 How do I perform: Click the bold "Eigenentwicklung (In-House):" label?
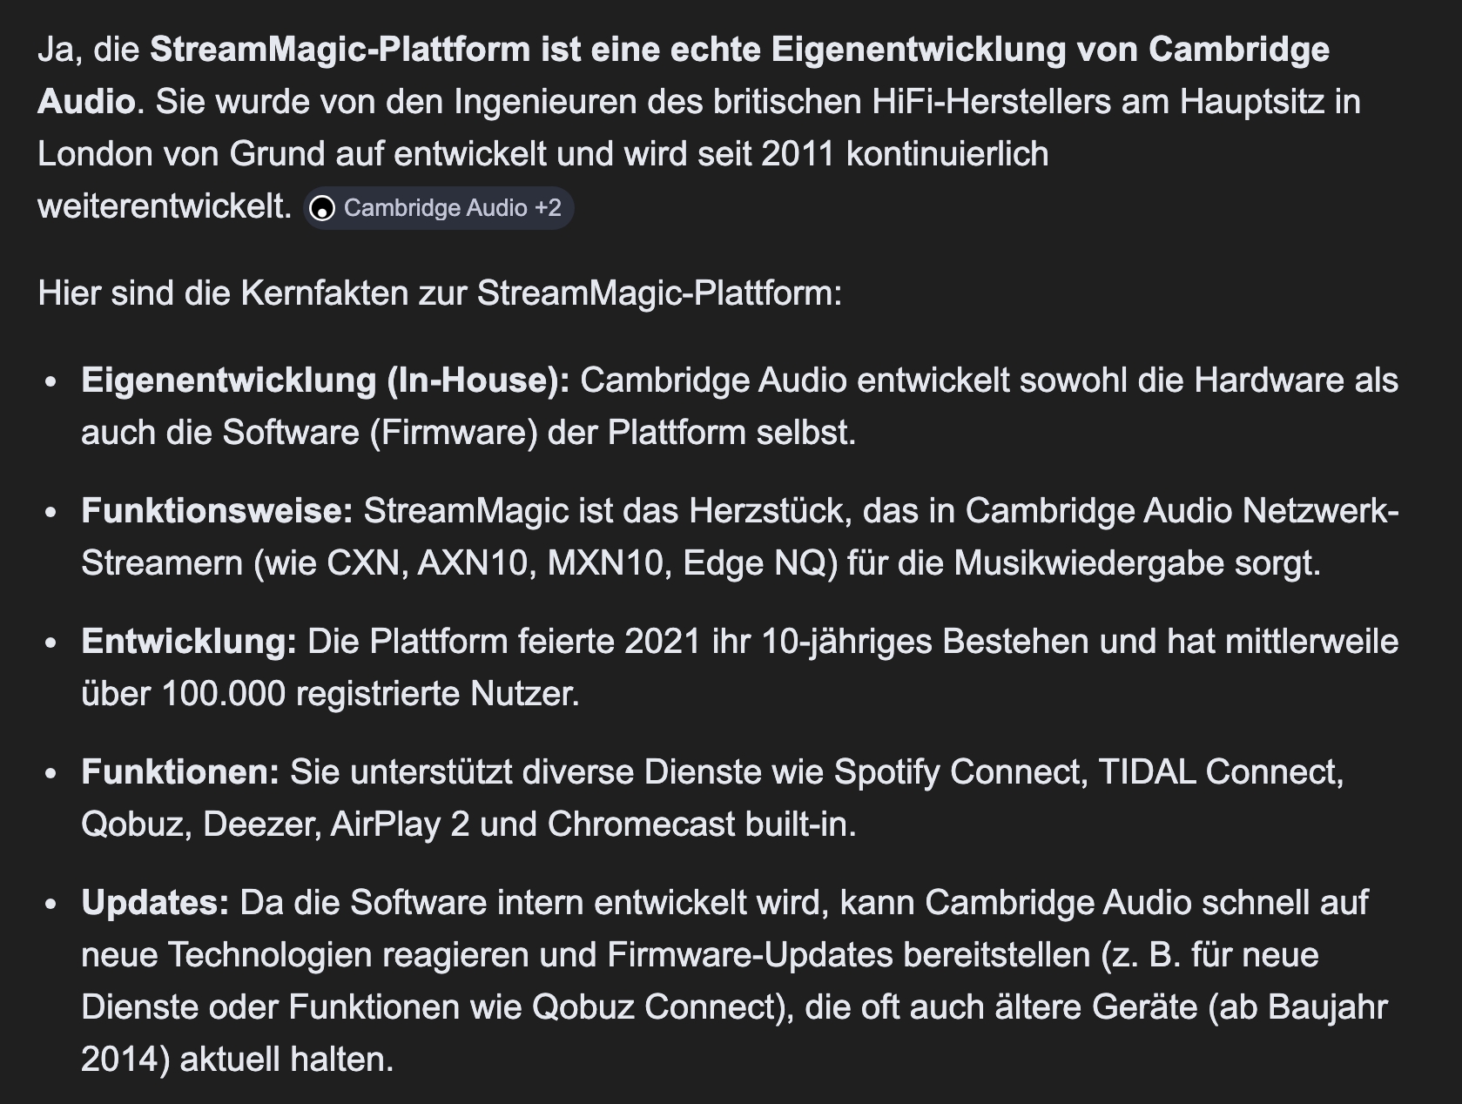click(325, 380)
